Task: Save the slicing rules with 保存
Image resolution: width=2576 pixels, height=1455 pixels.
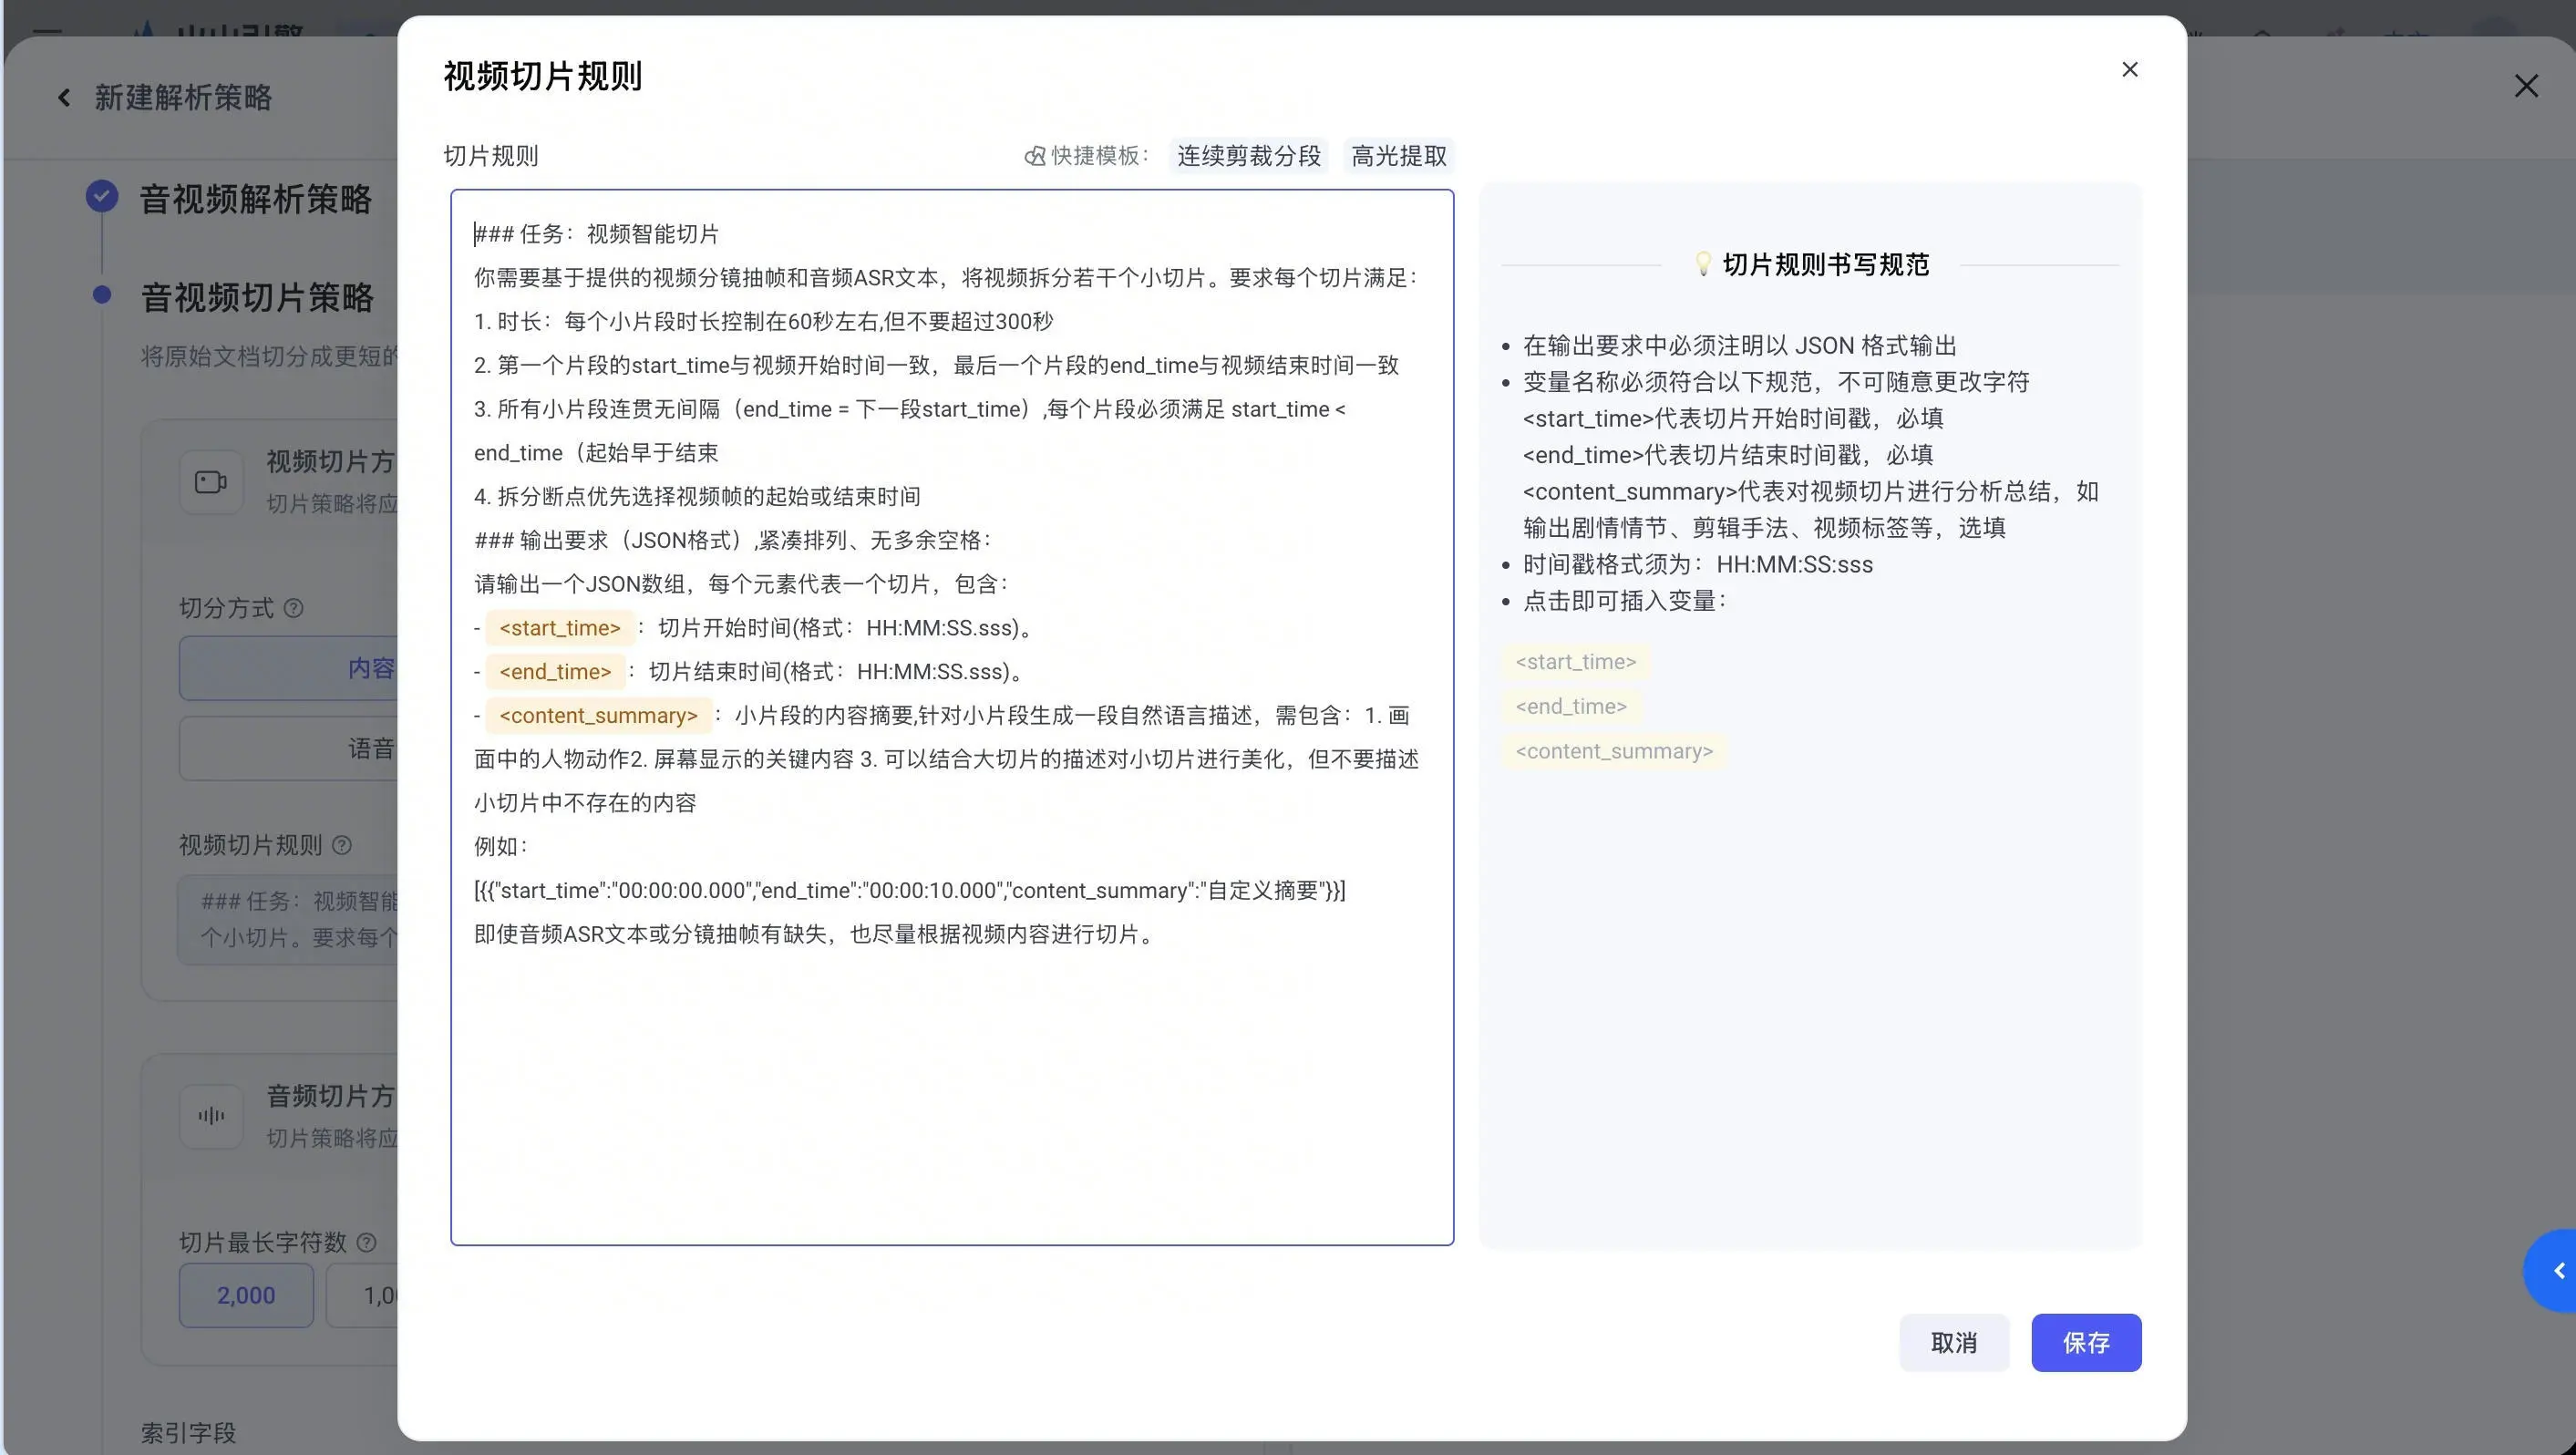Action: (2086, 1343)
